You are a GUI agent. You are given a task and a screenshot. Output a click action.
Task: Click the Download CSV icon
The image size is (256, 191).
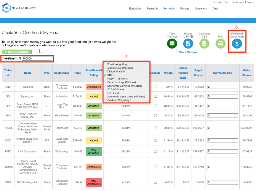[204, 44]
